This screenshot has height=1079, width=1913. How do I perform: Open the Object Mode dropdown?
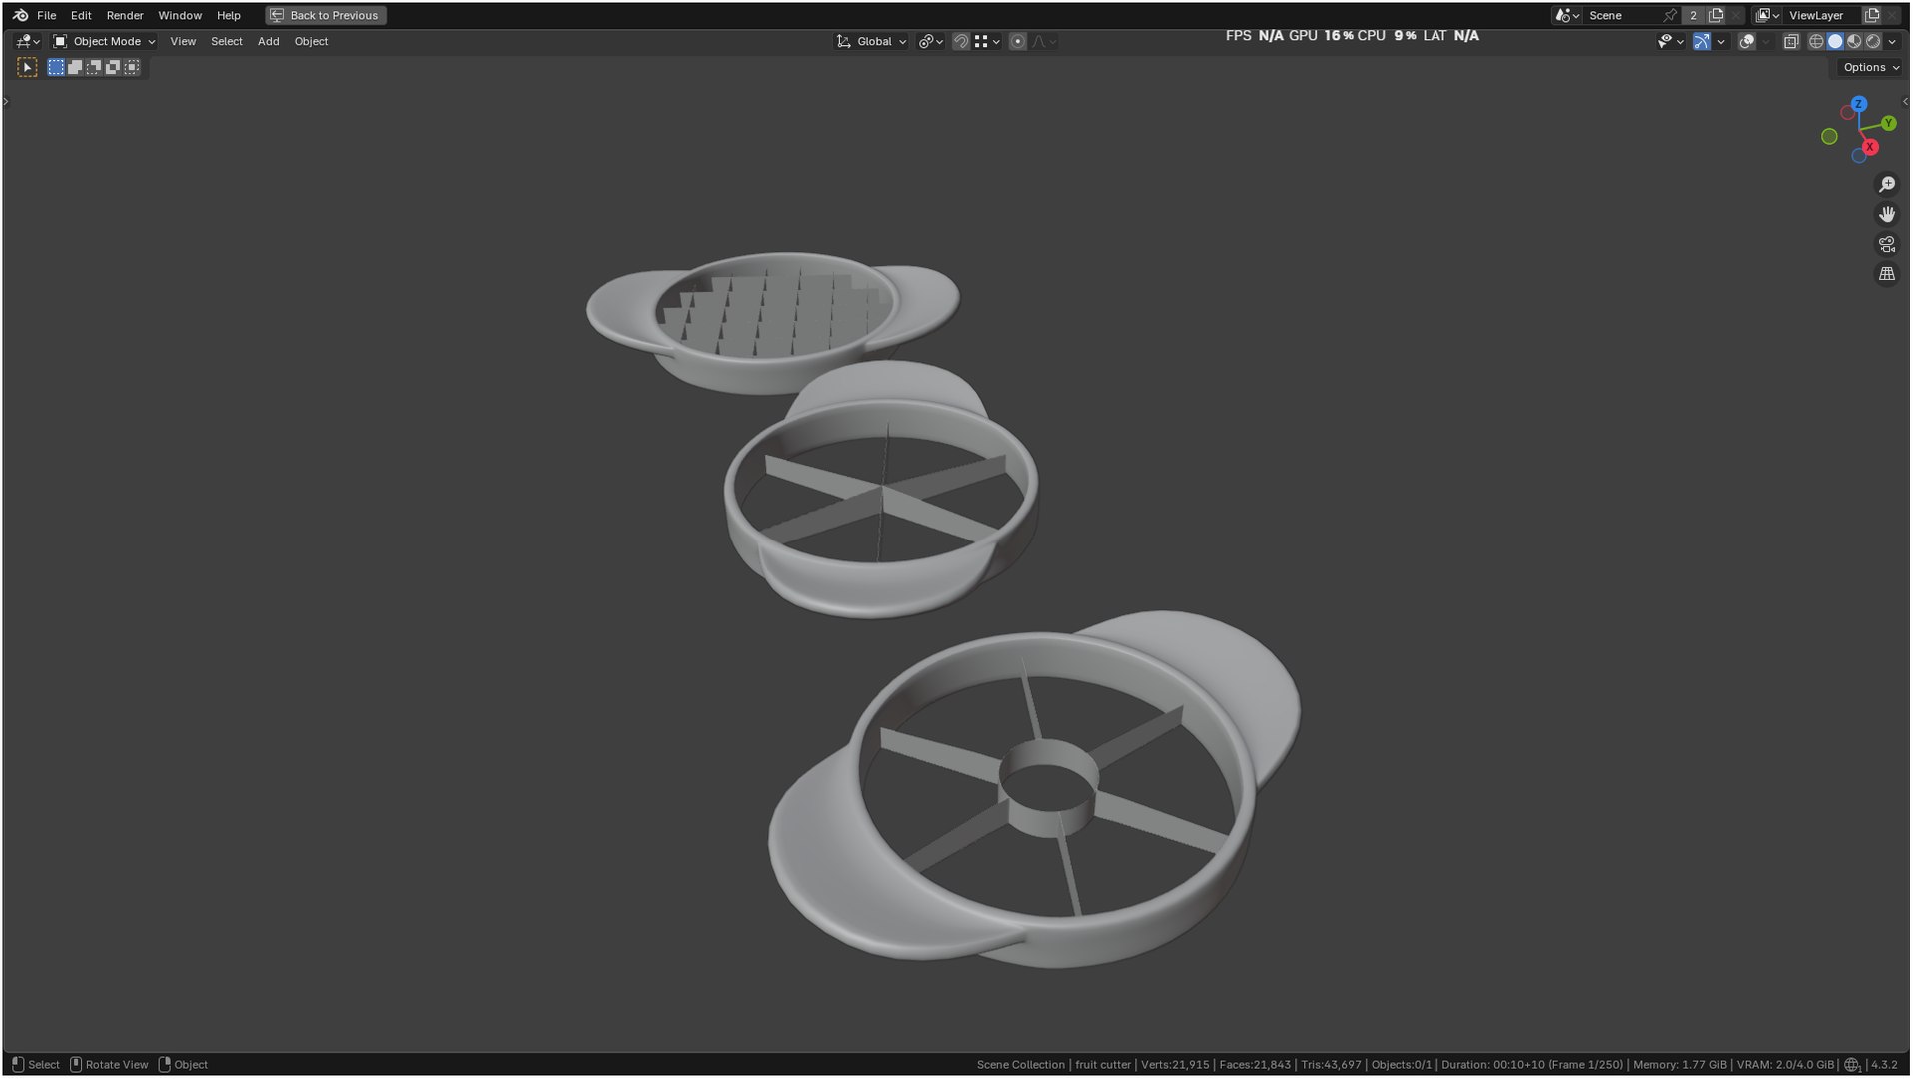(x=104, y=41)
